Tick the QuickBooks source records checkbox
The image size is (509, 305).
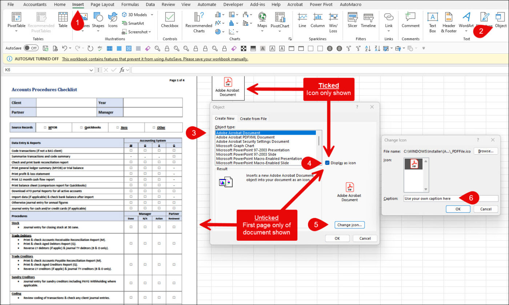pyautogui.click(x=81, y=127)
